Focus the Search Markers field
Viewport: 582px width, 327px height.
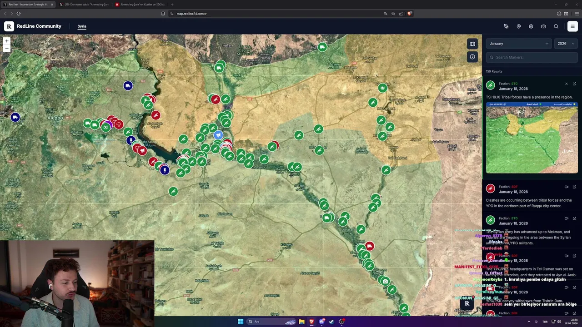pos(532,57)
